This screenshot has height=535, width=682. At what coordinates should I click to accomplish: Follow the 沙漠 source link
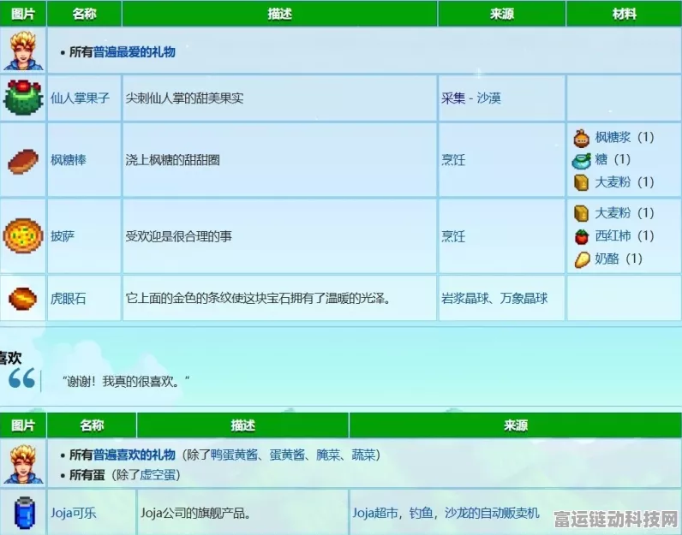(x=489, y=98)
